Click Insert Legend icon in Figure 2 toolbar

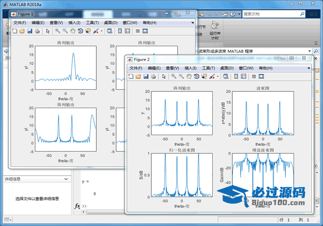point(243,76)
